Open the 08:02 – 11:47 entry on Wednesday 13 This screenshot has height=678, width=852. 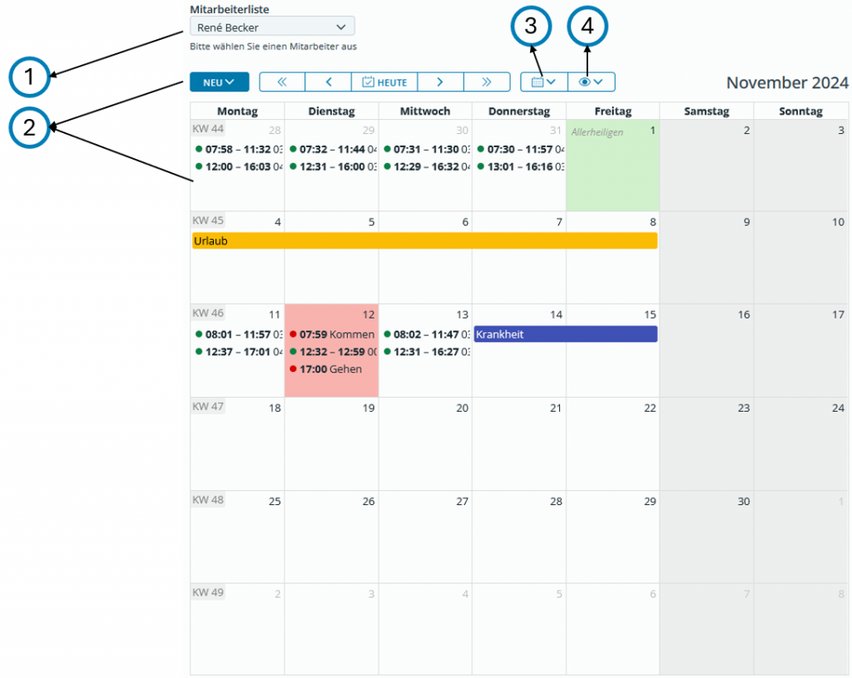tap(425, 334)
